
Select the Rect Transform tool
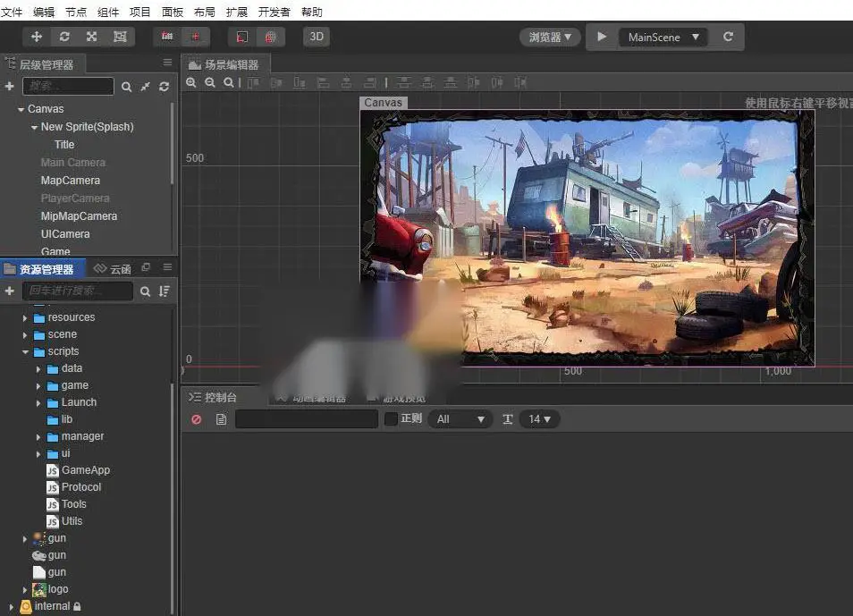pyautogui.click(x=120, y=37)
